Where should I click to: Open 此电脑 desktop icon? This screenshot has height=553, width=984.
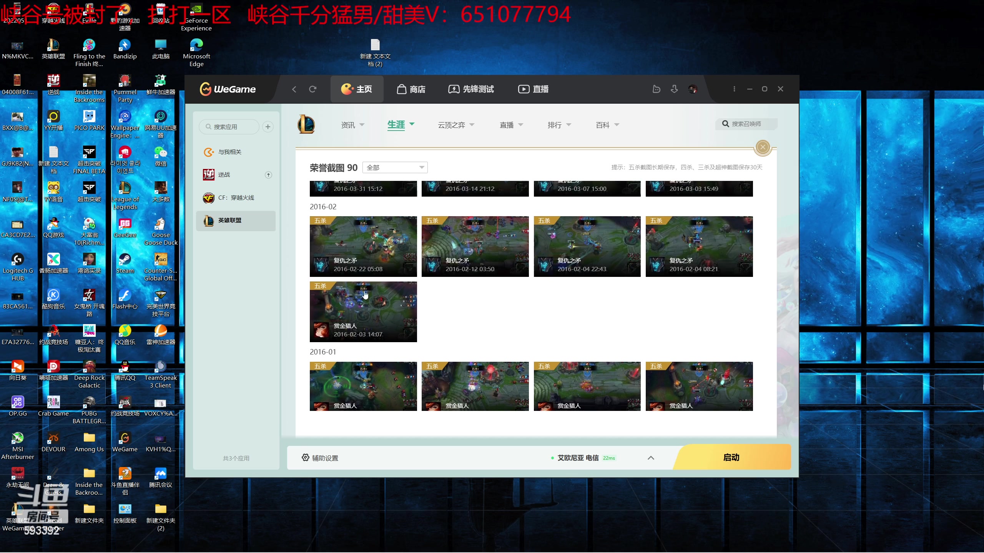(x=161, y=49)
